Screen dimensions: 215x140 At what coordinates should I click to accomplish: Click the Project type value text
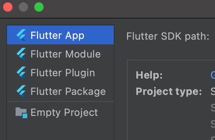tap(213, 91)
